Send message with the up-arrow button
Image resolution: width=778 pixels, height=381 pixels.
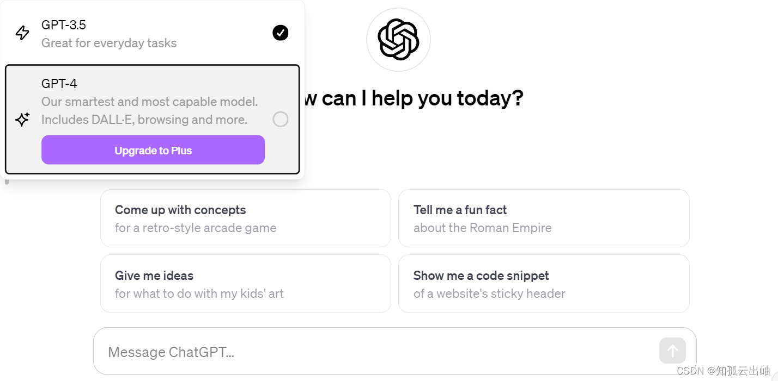coord(672,351)
